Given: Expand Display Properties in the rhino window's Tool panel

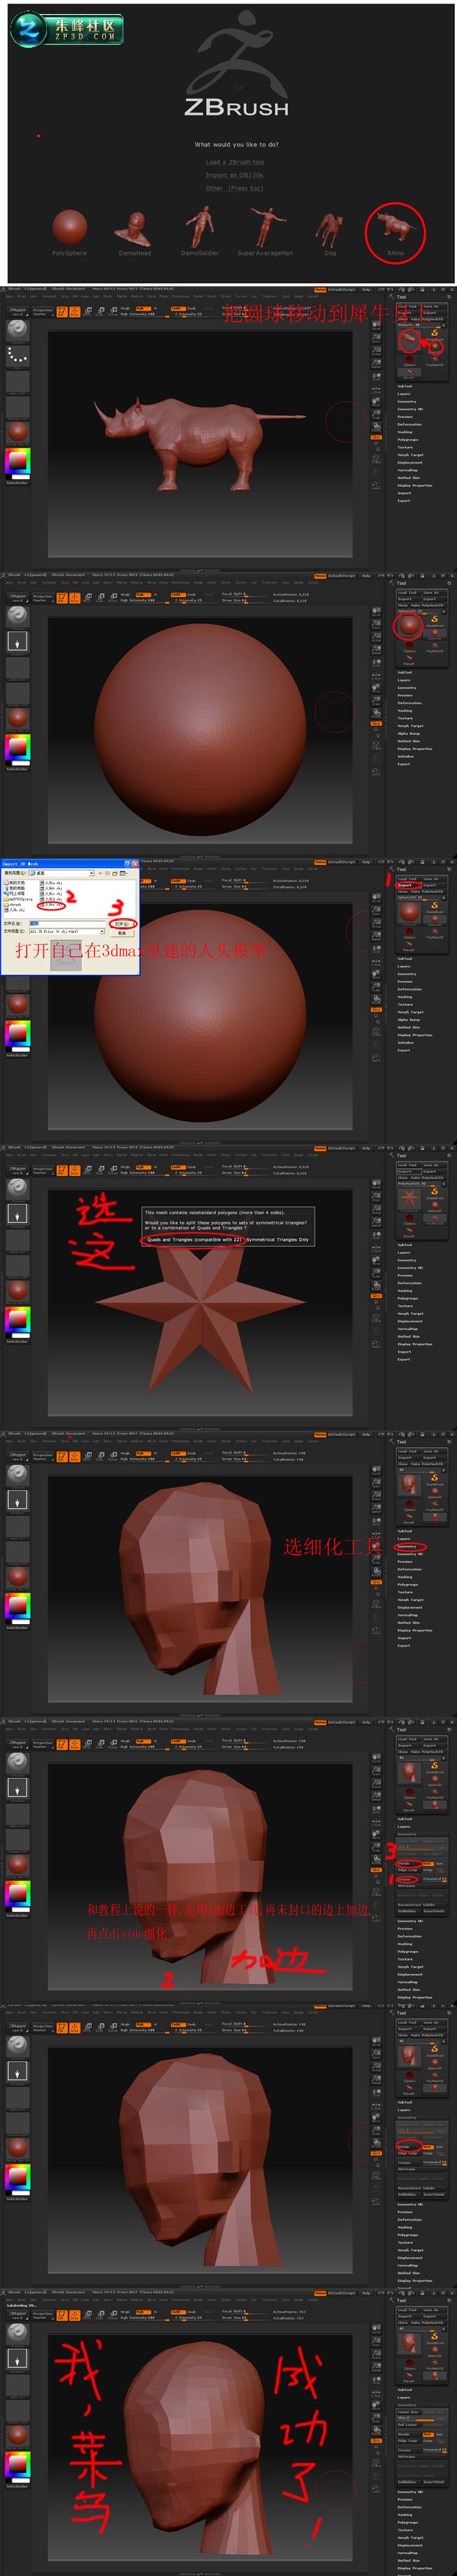Looking at the screenshot, I should click(414, 485).
